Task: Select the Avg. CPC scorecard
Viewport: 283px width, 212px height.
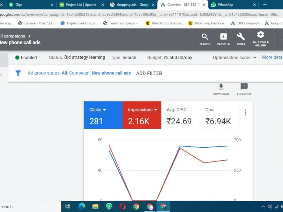Action: pyautogui.click(x=181, y=115)
